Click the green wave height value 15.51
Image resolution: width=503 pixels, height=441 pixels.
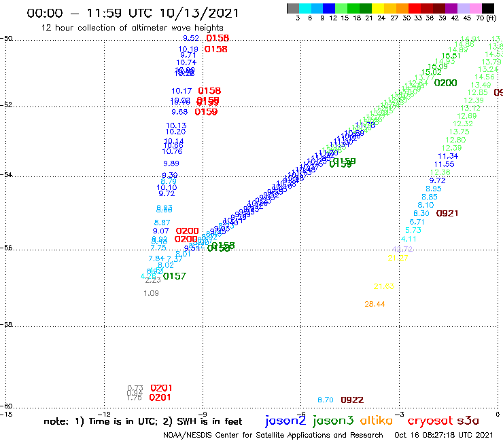click(451, 56)
